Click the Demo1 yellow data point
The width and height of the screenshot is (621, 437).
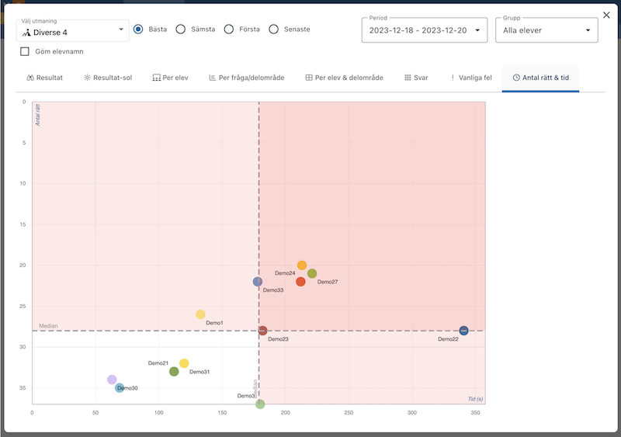coord(200,314)
